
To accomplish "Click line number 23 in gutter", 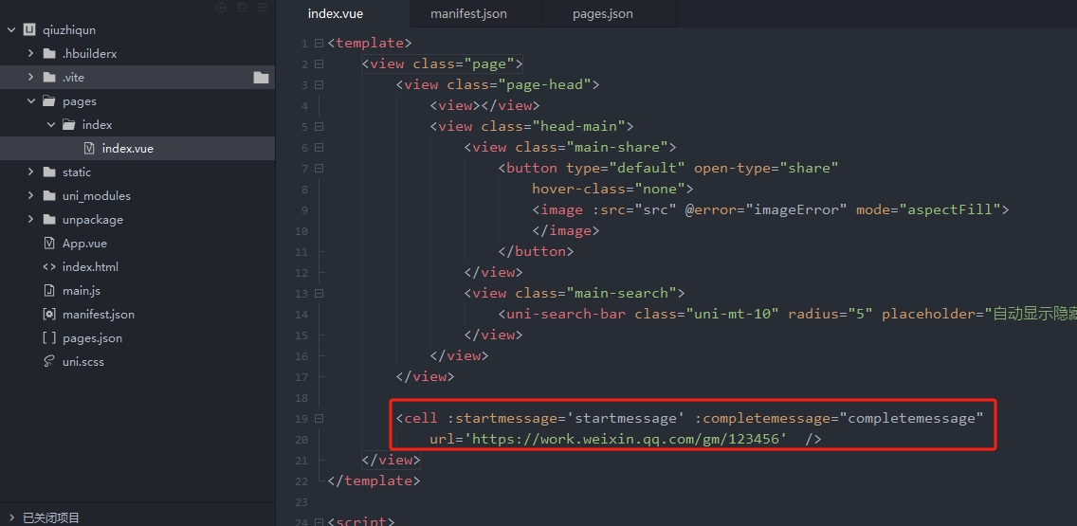I will tap(301, 502).
